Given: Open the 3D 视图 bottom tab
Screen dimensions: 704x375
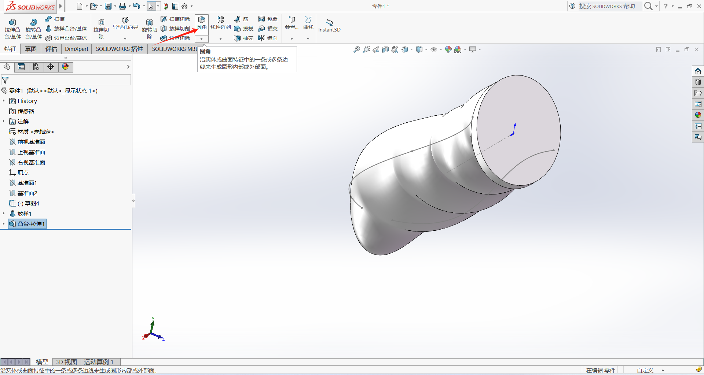Looking at the screenshot, I should tap(66, 362).
